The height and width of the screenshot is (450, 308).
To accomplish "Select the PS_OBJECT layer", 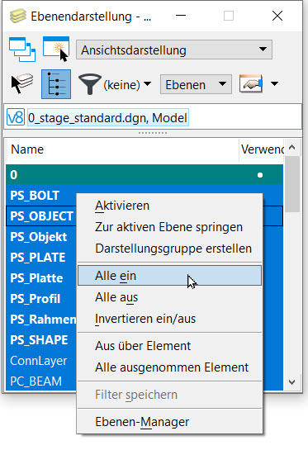I will [x=41, y=216].
